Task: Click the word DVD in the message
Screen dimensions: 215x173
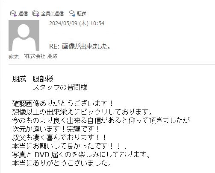Action: coord(42,155)
